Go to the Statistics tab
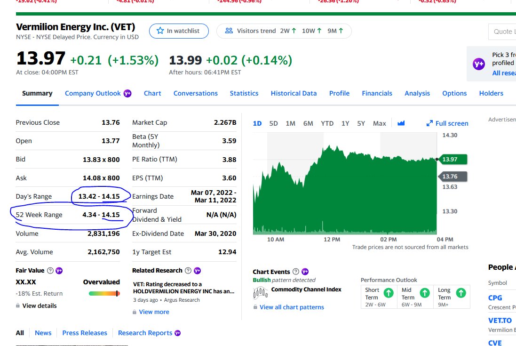The image size is (516, 346). point(244,94)
